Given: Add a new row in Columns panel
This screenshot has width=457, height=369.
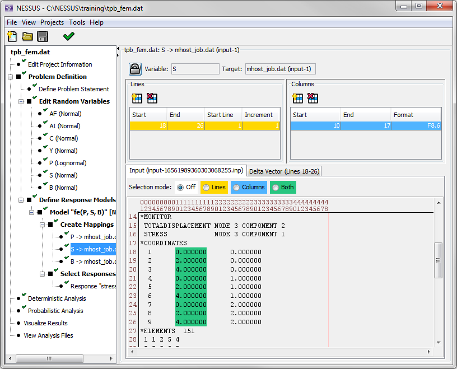Looking at the screenshot, I should (x=298, y=98).
